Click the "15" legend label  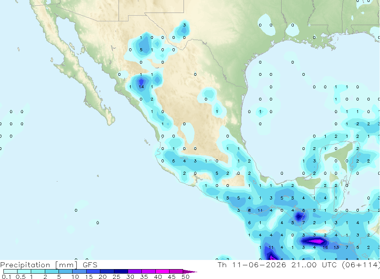[x=89, y=277]
